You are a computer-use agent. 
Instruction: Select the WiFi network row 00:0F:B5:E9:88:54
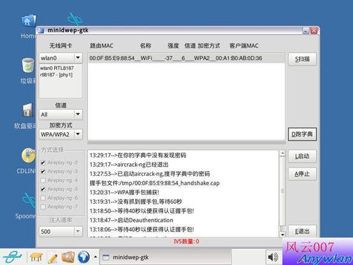click(x=187, y=59)
